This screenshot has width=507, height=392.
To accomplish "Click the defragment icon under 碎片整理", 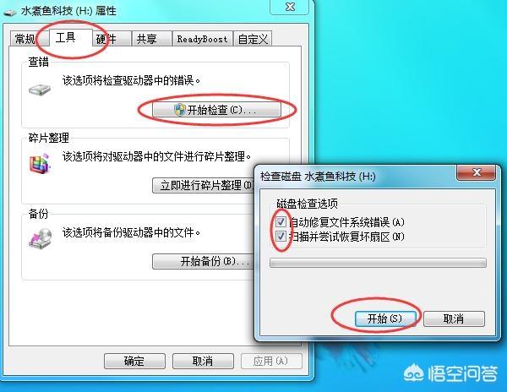I will tap(40, 164).
